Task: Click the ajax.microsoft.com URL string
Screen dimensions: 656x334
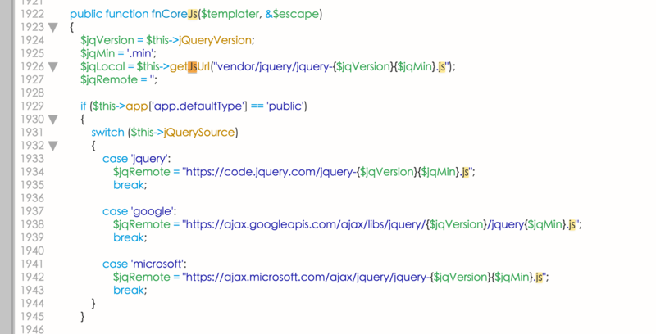Action: tap(365, 278)
